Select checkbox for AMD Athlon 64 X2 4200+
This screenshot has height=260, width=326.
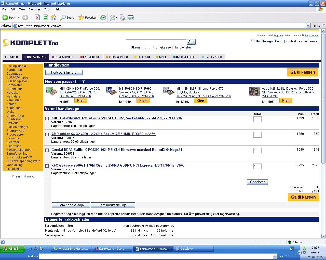point(47,134)
